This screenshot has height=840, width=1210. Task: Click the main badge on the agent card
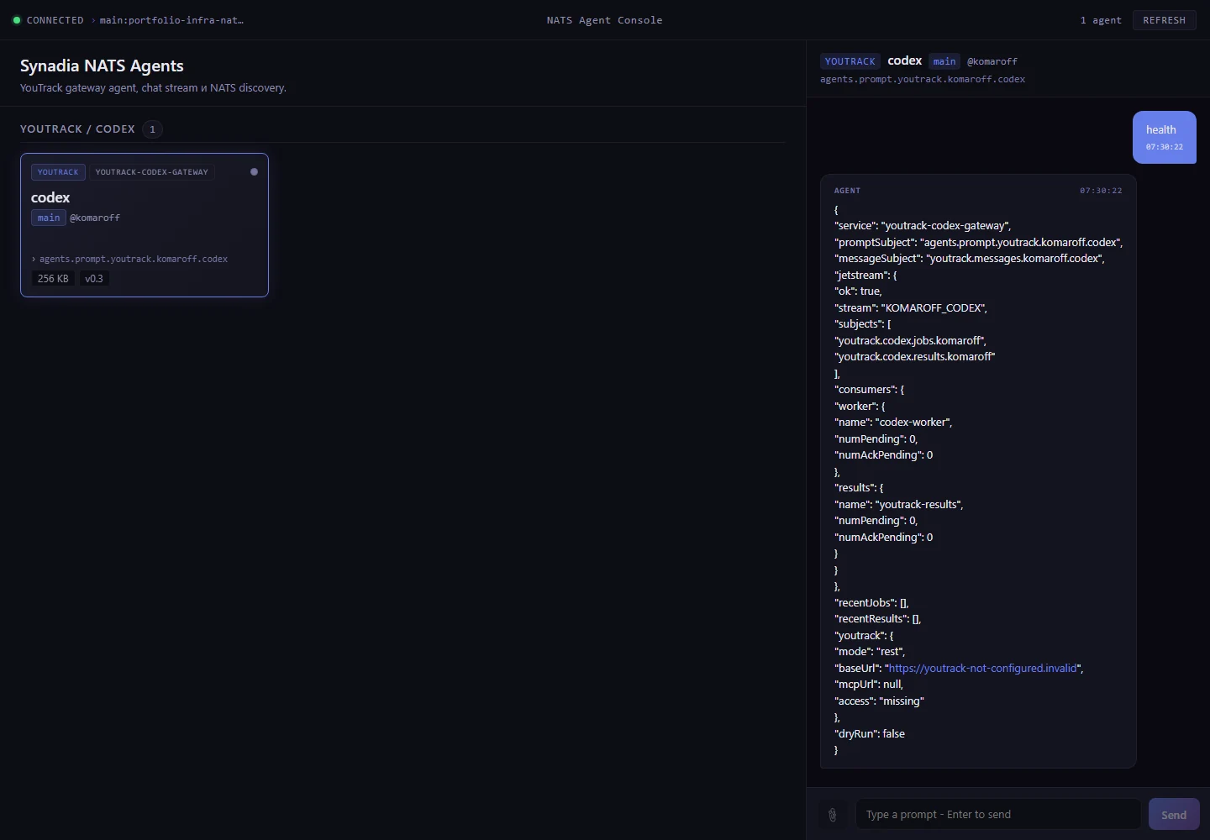(x=49, y=218)
